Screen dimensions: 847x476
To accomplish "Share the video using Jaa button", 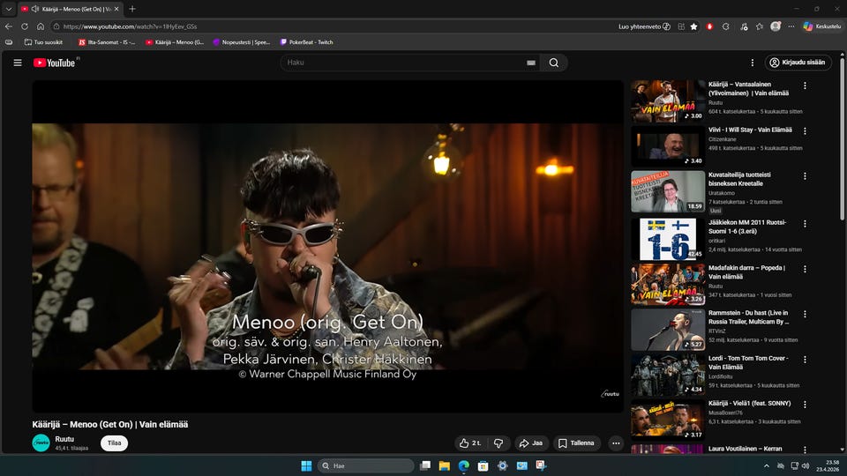I will (x=530, y=443).
